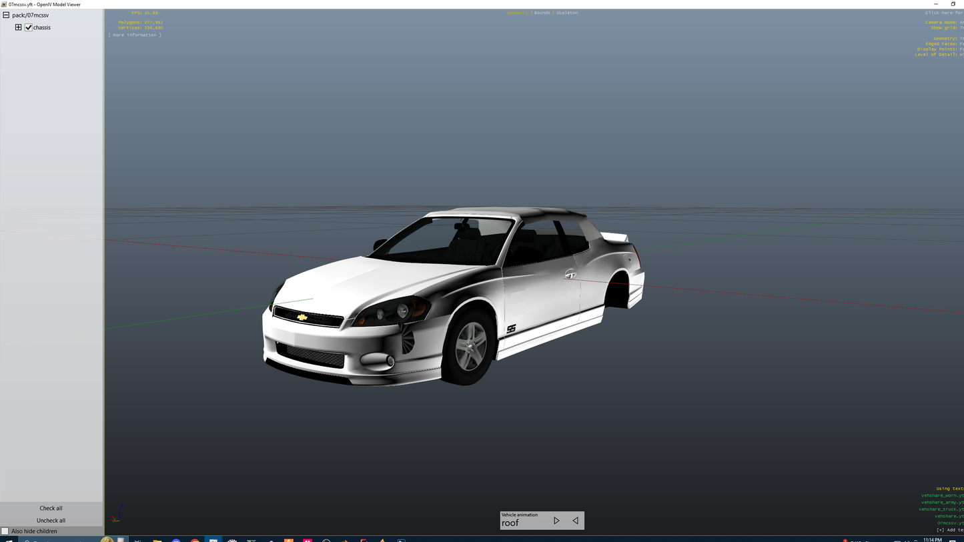Toggle the Edged Faces option
Screen dimensions: 964x542
tap(943, 44)
